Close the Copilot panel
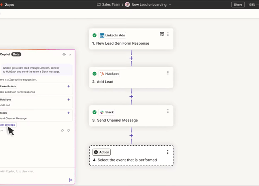This screenshot has height=186, width=259. 70,54
